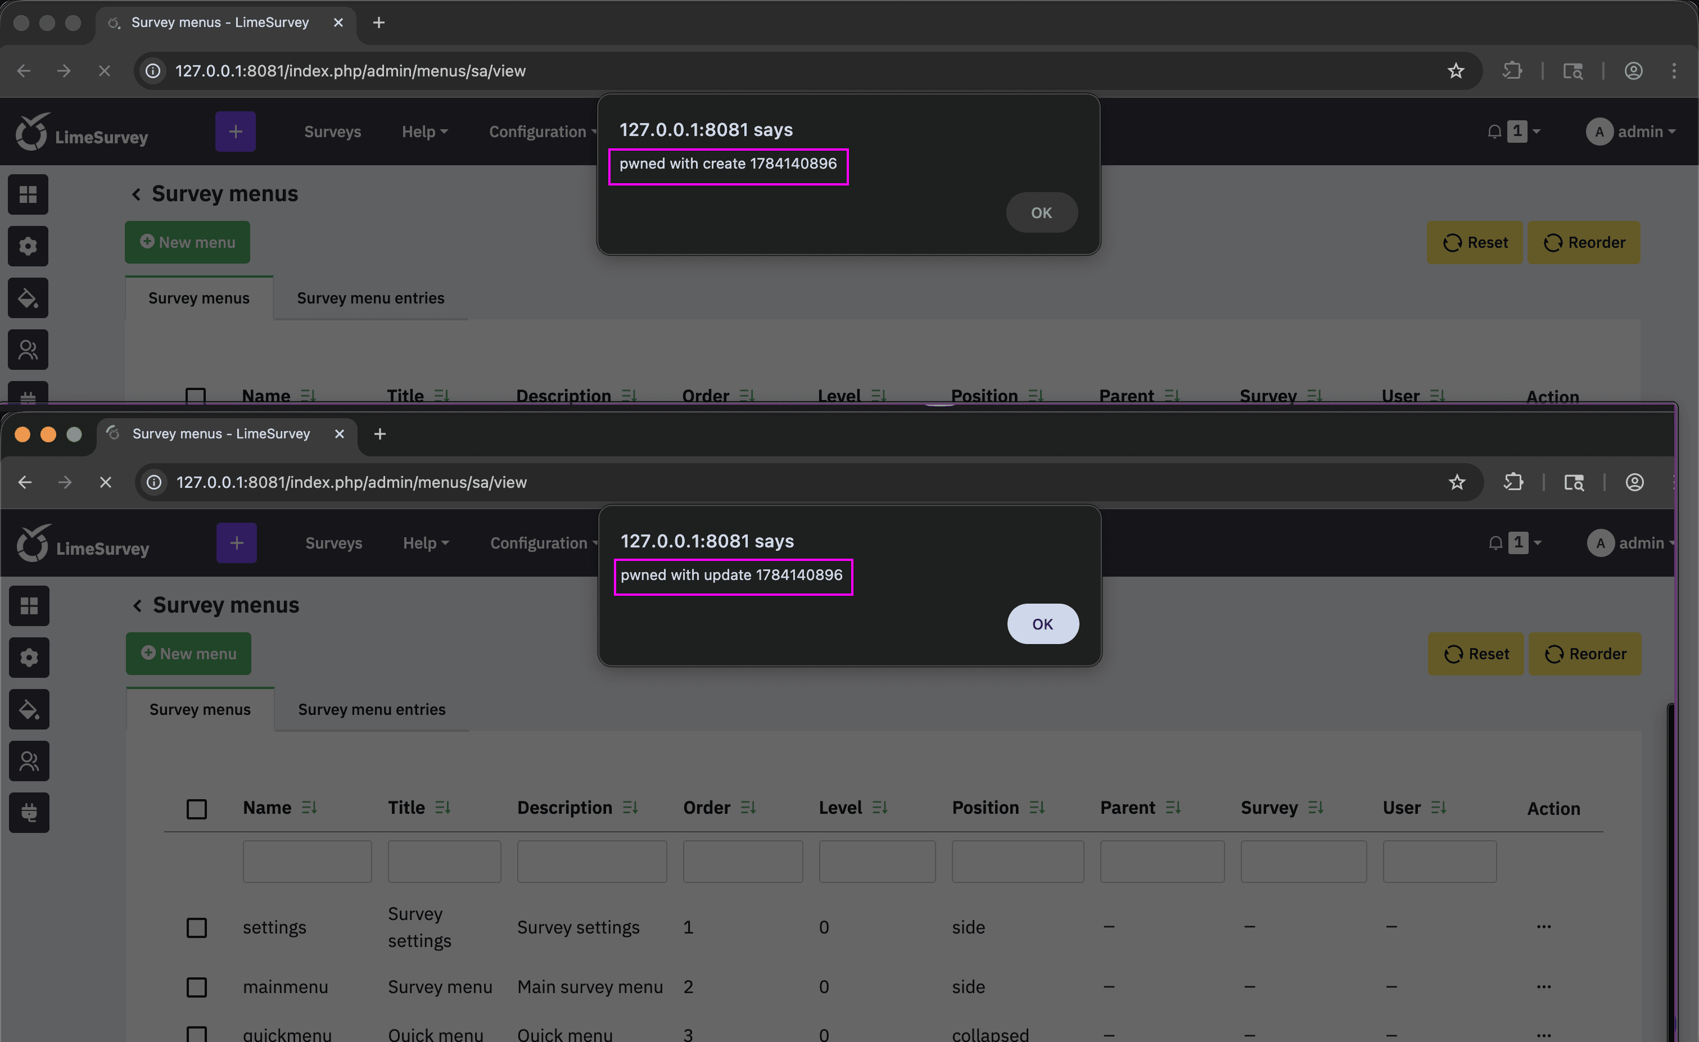Check the settings row checkbox
The image size is (1699, 1042).
[x=197, y=927]
